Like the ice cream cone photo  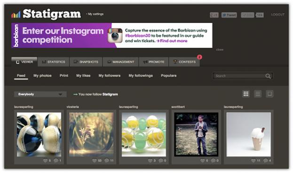coord(253,160)
